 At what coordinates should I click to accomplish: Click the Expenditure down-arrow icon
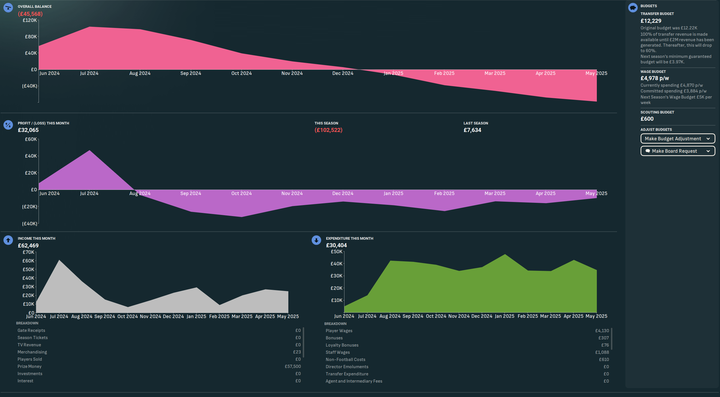click(316, 240)
